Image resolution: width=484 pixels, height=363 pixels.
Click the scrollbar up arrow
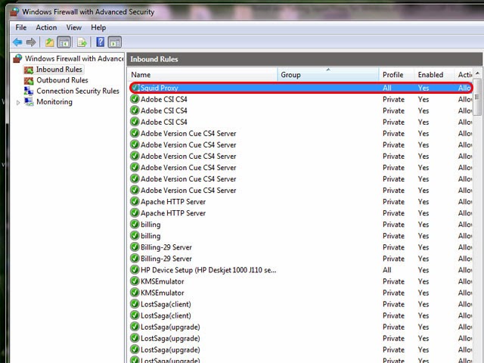(x=477, y=73)
